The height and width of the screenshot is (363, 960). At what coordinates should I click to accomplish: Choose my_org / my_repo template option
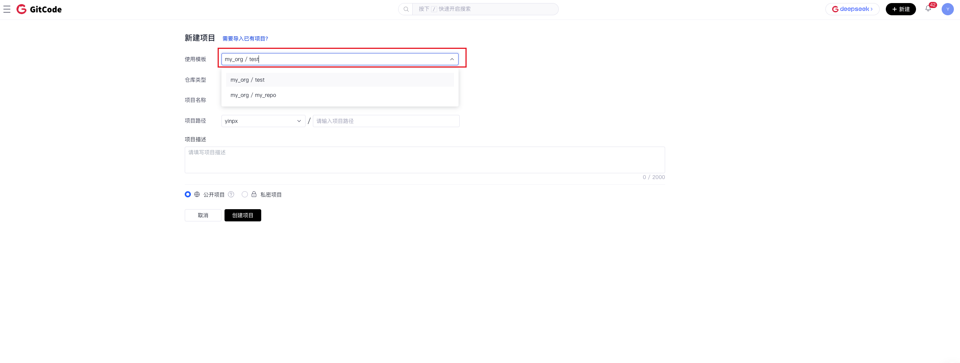(253, 95)
